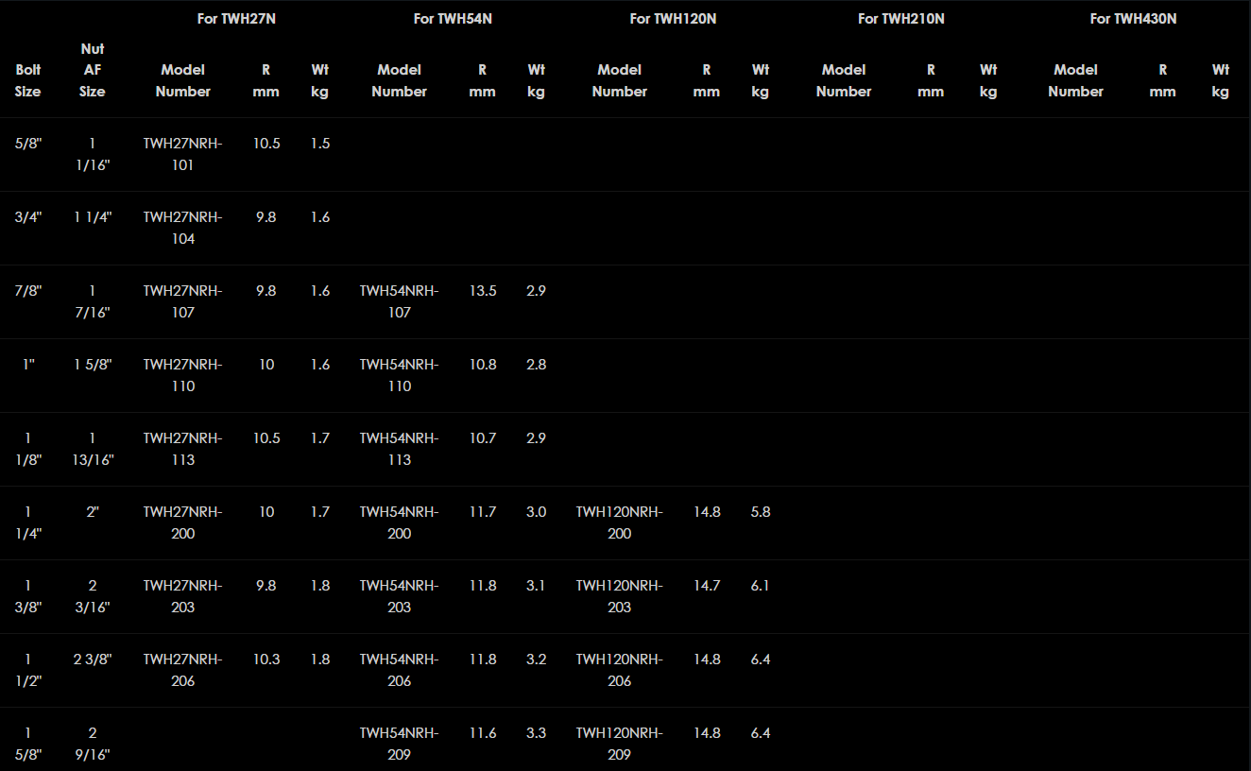Select model number TWH54NRH-107
The width and height of the screenshot is (1251, 771).
click(399, 301)
